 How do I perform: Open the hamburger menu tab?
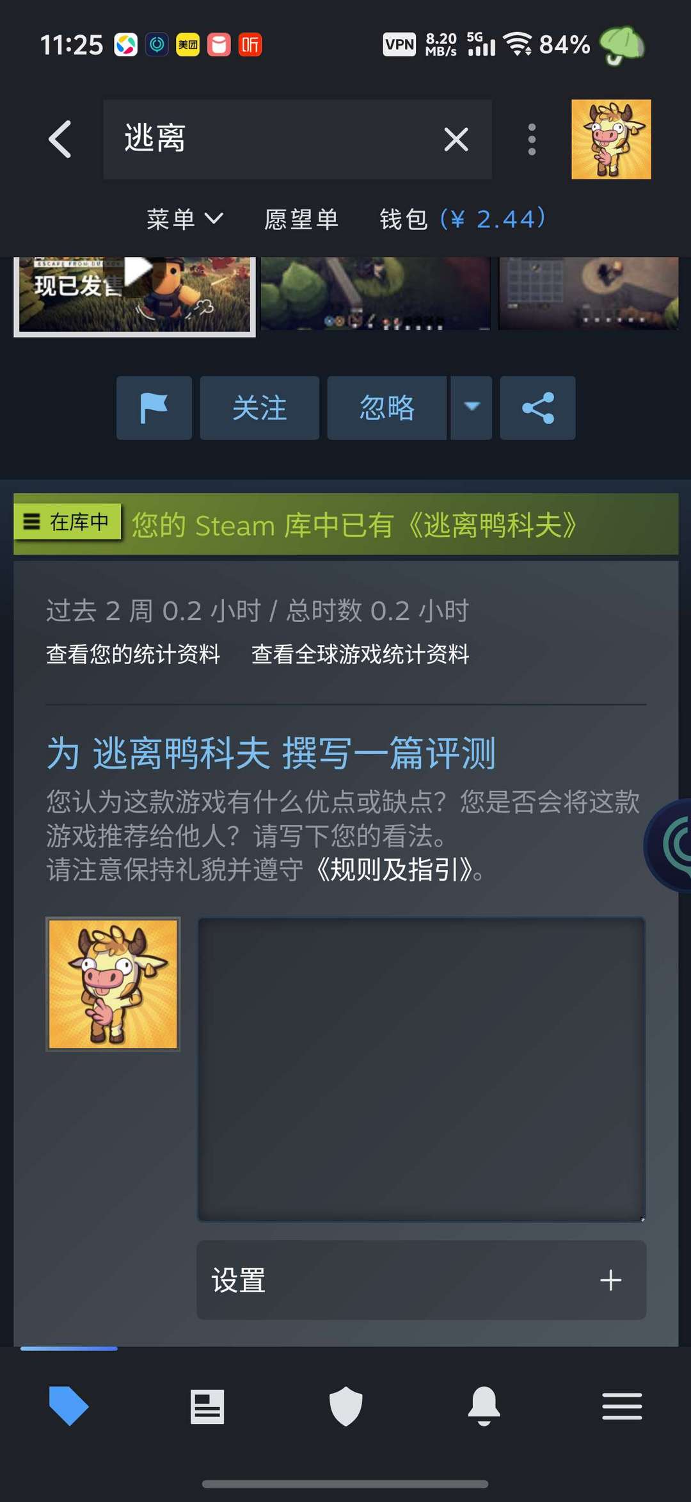622,1407
